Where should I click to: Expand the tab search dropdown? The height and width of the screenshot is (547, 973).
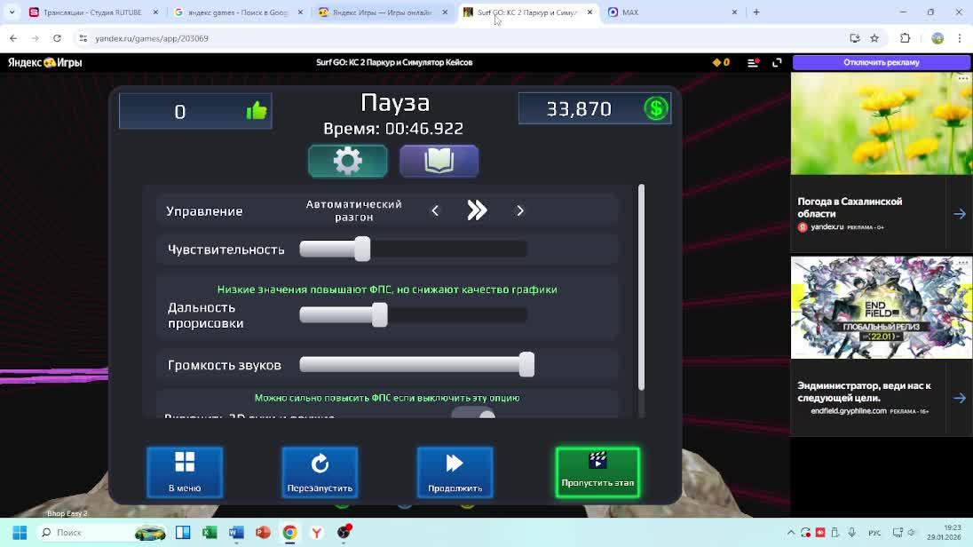pyautogui.click(x=12, y=12)
